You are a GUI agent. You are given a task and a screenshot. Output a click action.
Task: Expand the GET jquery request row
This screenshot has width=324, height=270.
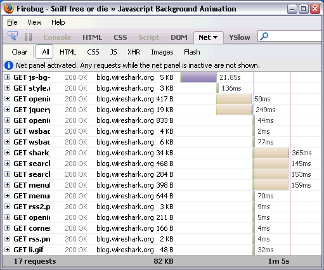(7, 110)
